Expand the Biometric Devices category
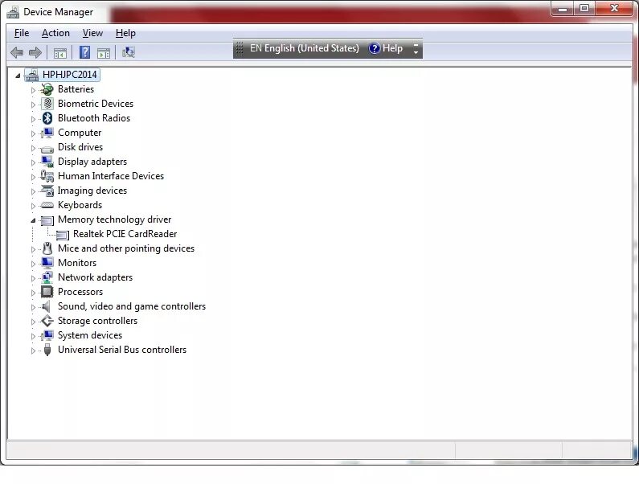Image resolution: width=639 pixels, height=484 pixels. (34, 105)
